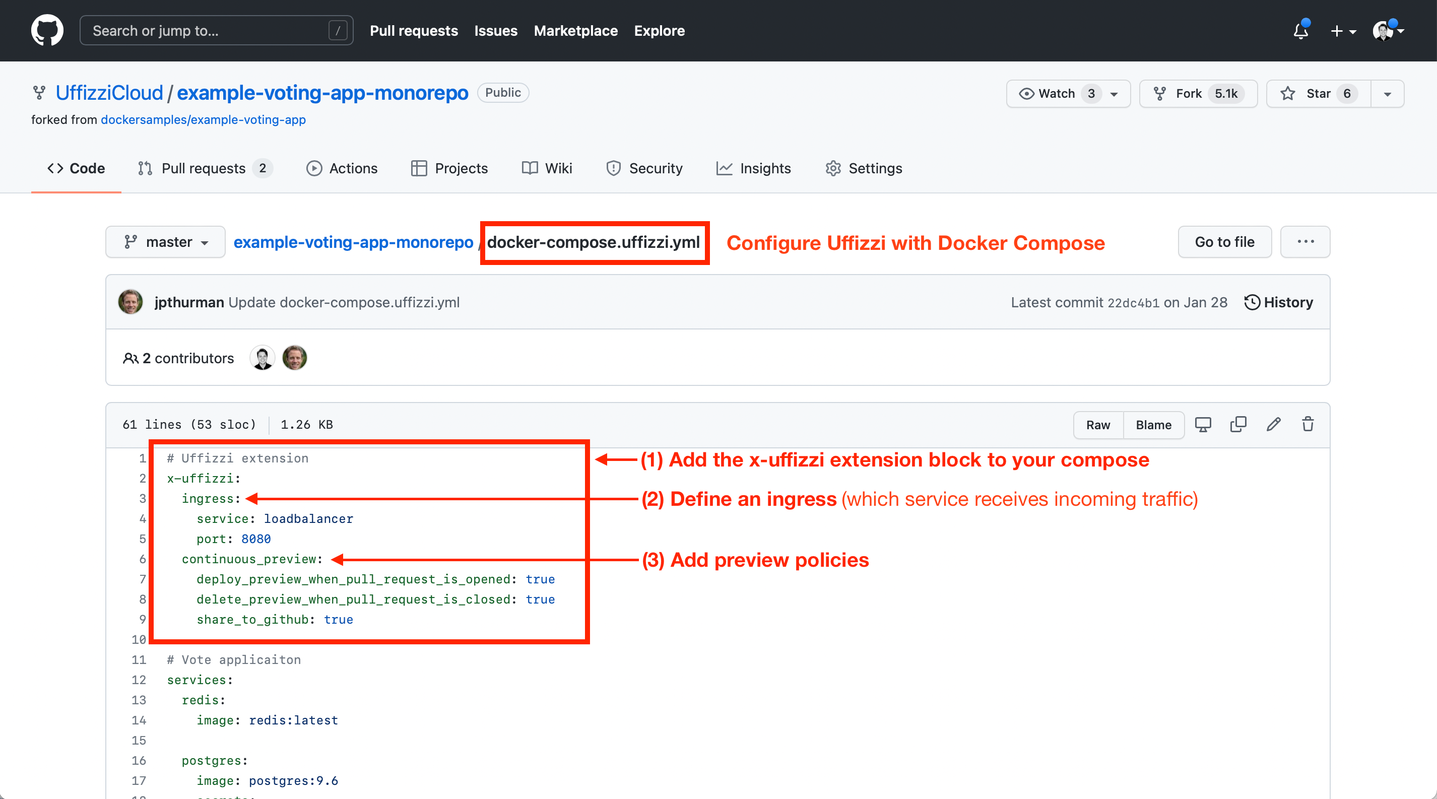1437x799 pixels.
Task: Open the breadcrumb example-voting-app-monorepo link
Action: pos(353,242)
